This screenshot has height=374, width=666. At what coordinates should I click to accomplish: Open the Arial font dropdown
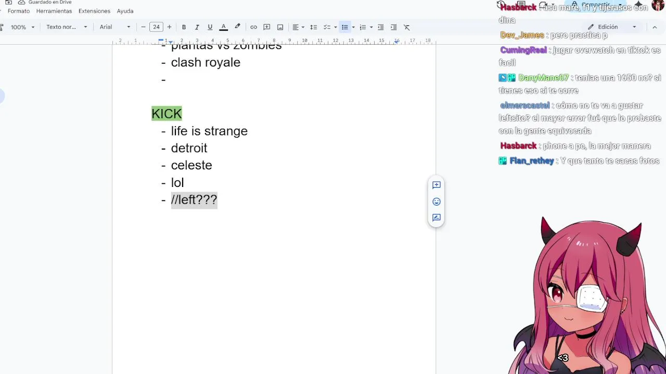pyautogui.click(x=115, y=27)
